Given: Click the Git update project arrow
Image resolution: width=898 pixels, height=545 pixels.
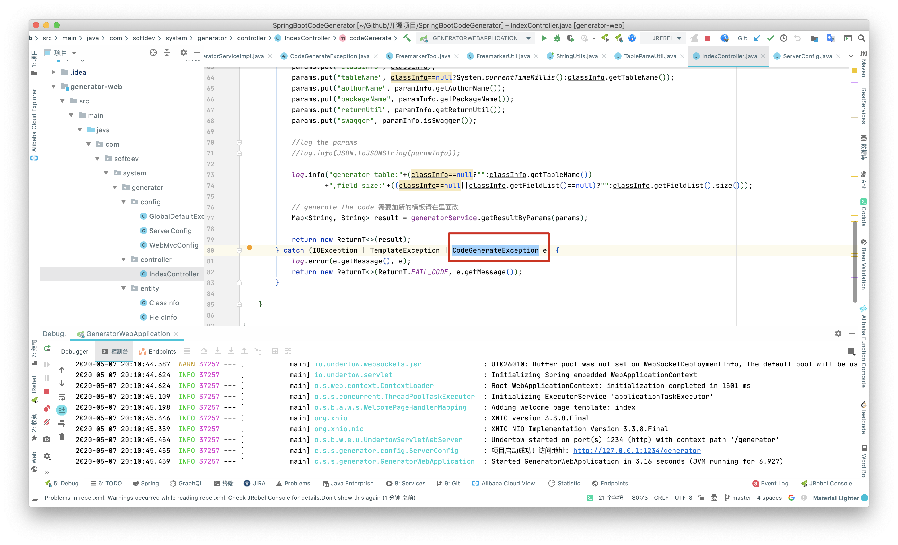Looking at the screenshot, I should tap(757, 38).
